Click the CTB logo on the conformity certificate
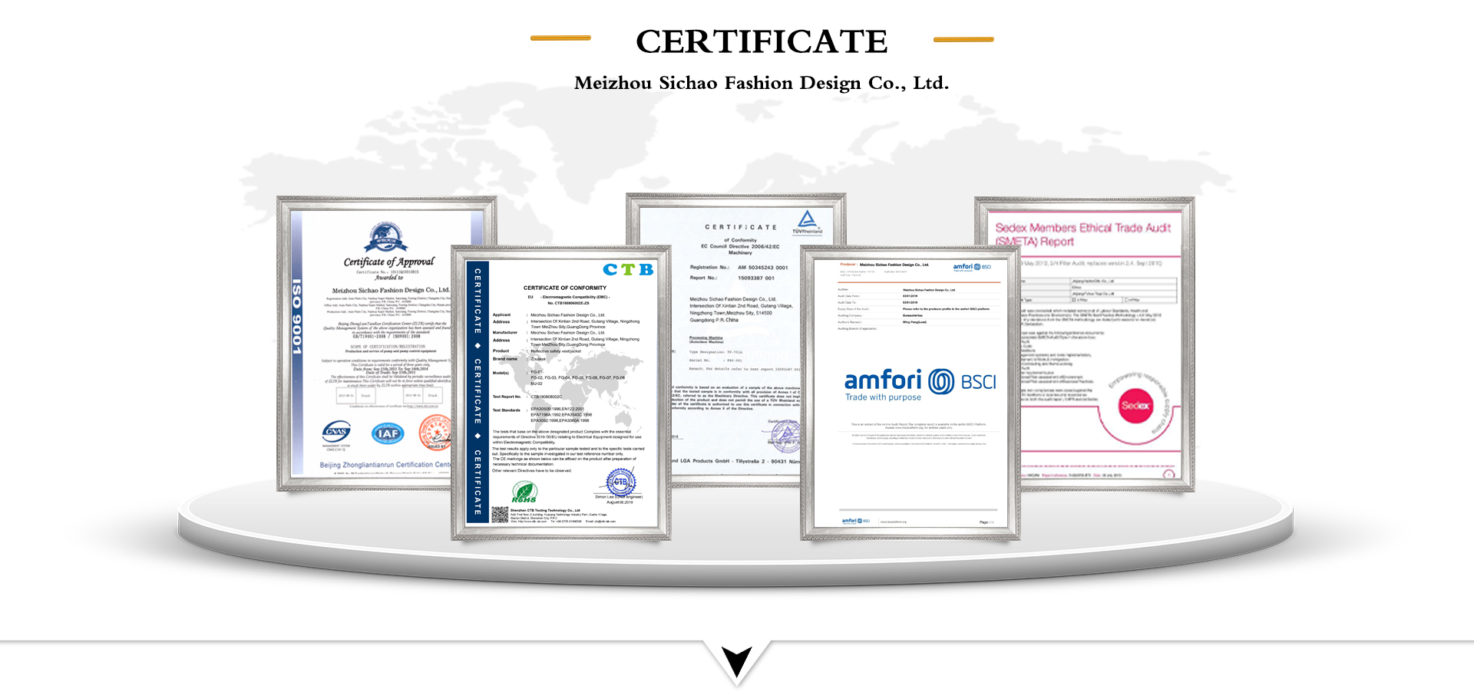This screenshot has height=698, width=1474. click(628, 269)
